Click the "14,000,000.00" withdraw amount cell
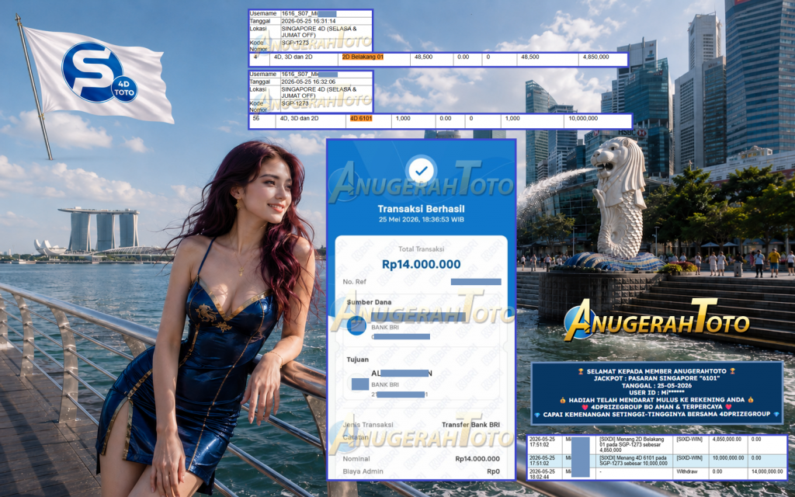The image size is (795, 497). click(767, 471)
